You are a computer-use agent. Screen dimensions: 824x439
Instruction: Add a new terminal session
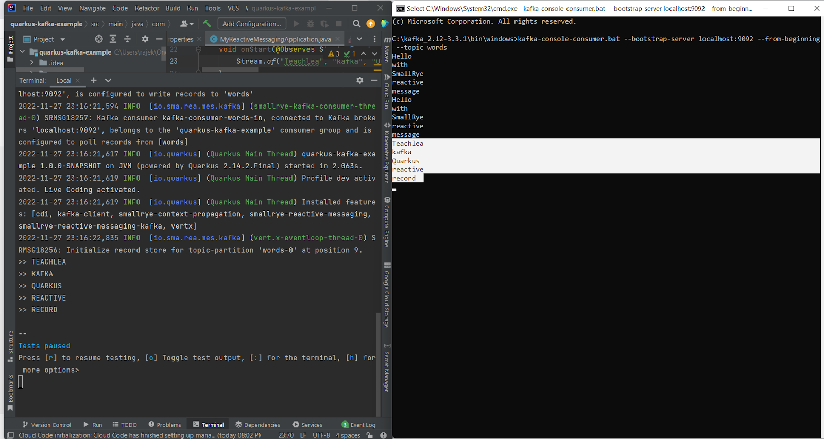[94, 80]
